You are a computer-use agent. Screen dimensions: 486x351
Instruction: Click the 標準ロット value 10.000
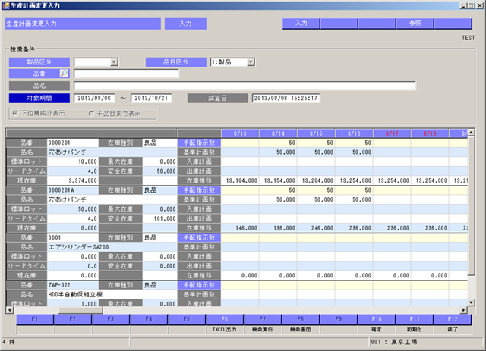(x=73, y=161)
